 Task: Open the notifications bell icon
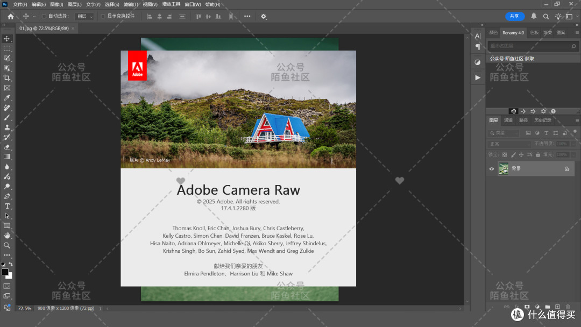534,16
